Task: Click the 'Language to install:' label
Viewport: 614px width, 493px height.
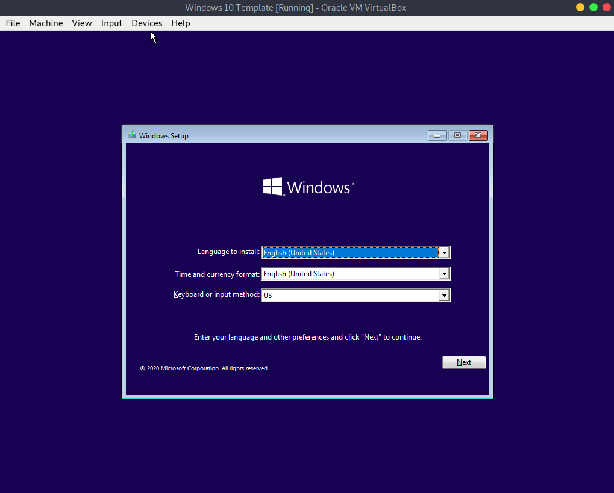Action: coord(228,252)
